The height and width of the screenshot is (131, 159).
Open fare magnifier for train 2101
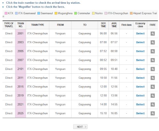[x=153, y=69]
